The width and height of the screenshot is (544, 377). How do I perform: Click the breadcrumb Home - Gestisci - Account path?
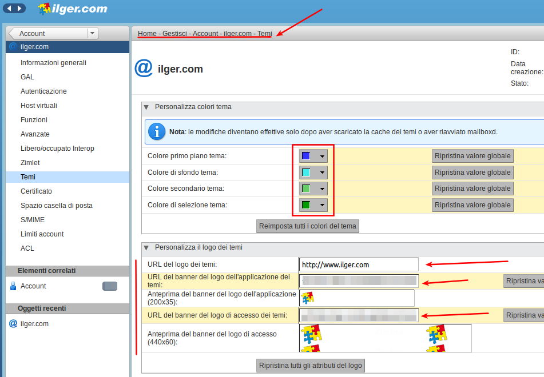click(x=205, y=33)
